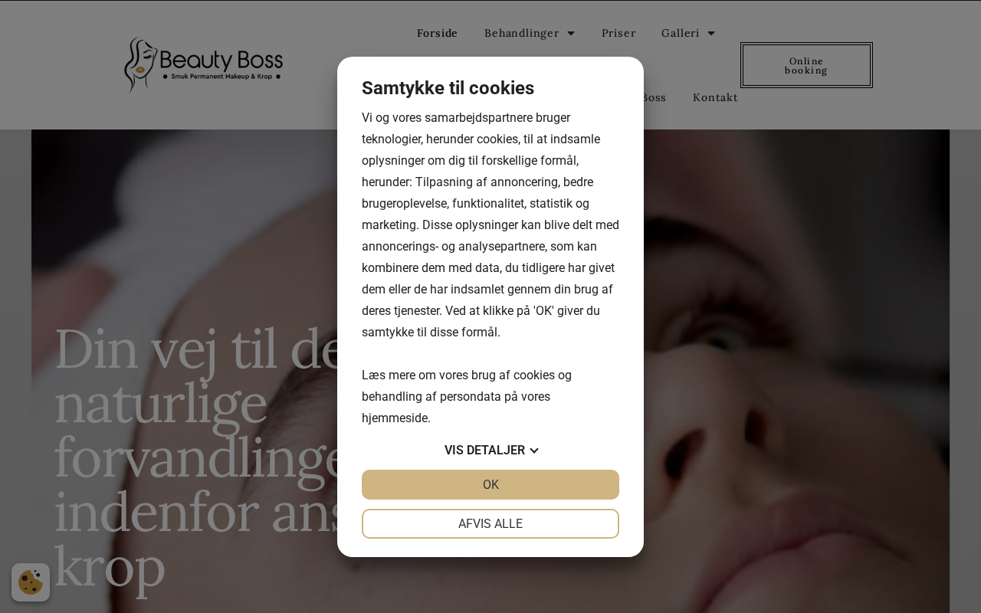Click the cookie consent description text

pyautogui.click(x=490, y=225)
